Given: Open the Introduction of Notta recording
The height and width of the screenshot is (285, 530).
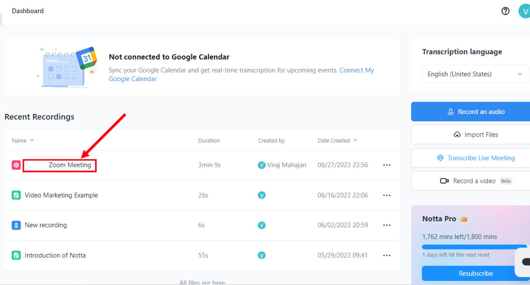Looking at the screenshot, I should [55, 255].
